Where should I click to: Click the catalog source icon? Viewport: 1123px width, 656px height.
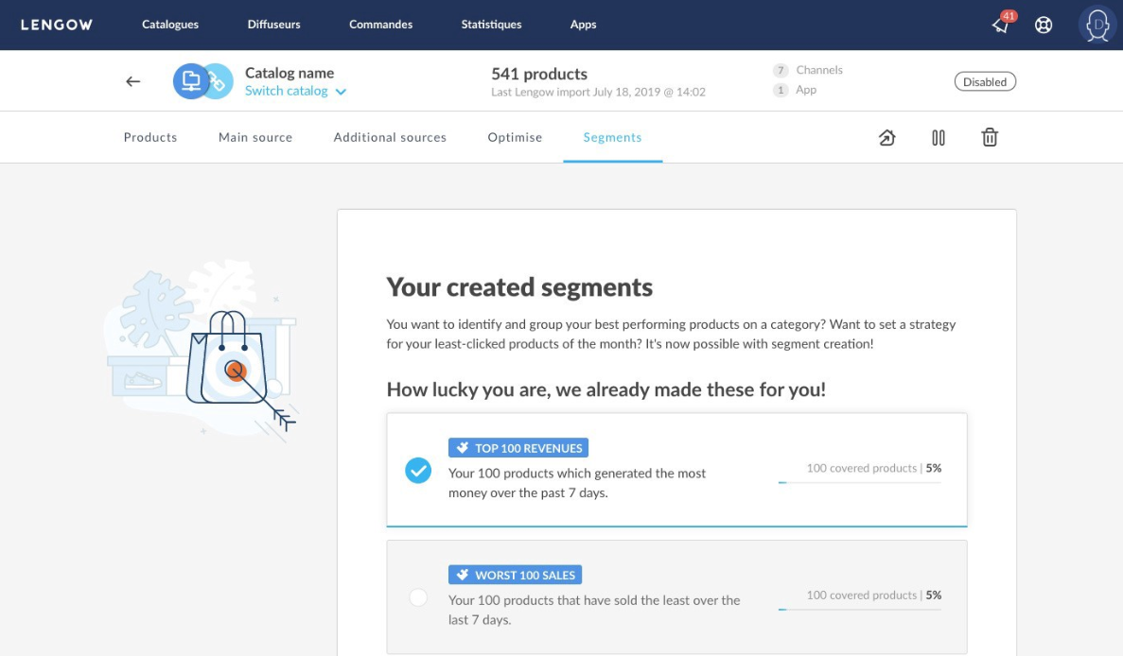[191, 81]
